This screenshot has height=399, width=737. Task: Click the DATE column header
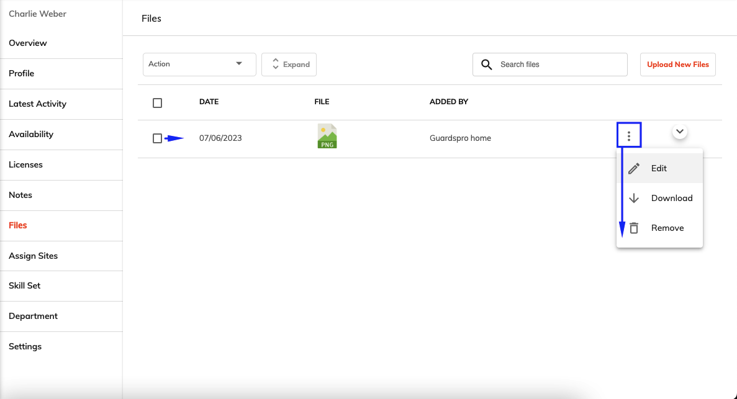[x=209, y=102]
